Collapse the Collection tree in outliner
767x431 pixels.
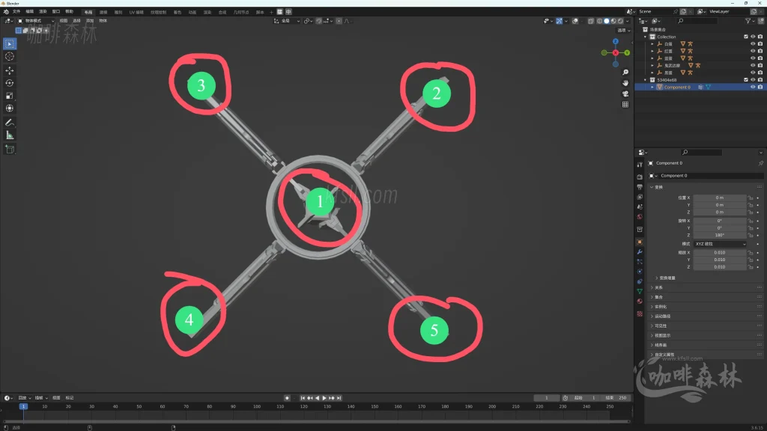point(645,37)
